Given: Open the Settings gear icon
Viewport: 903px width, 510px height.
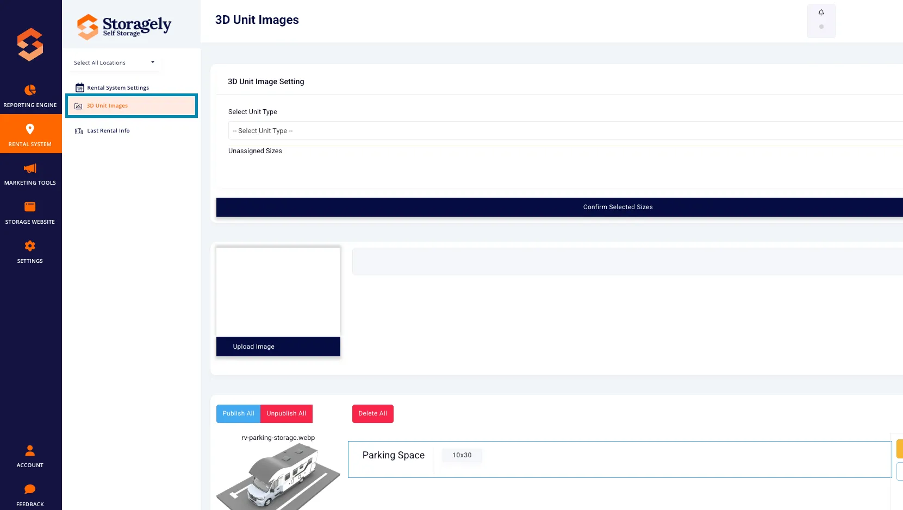Looking at the screenshot, I should click(30, 245).
